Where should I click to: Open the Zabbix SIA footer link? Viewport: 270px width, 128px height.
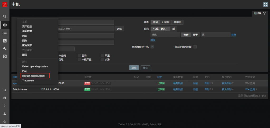coord(155,124)
